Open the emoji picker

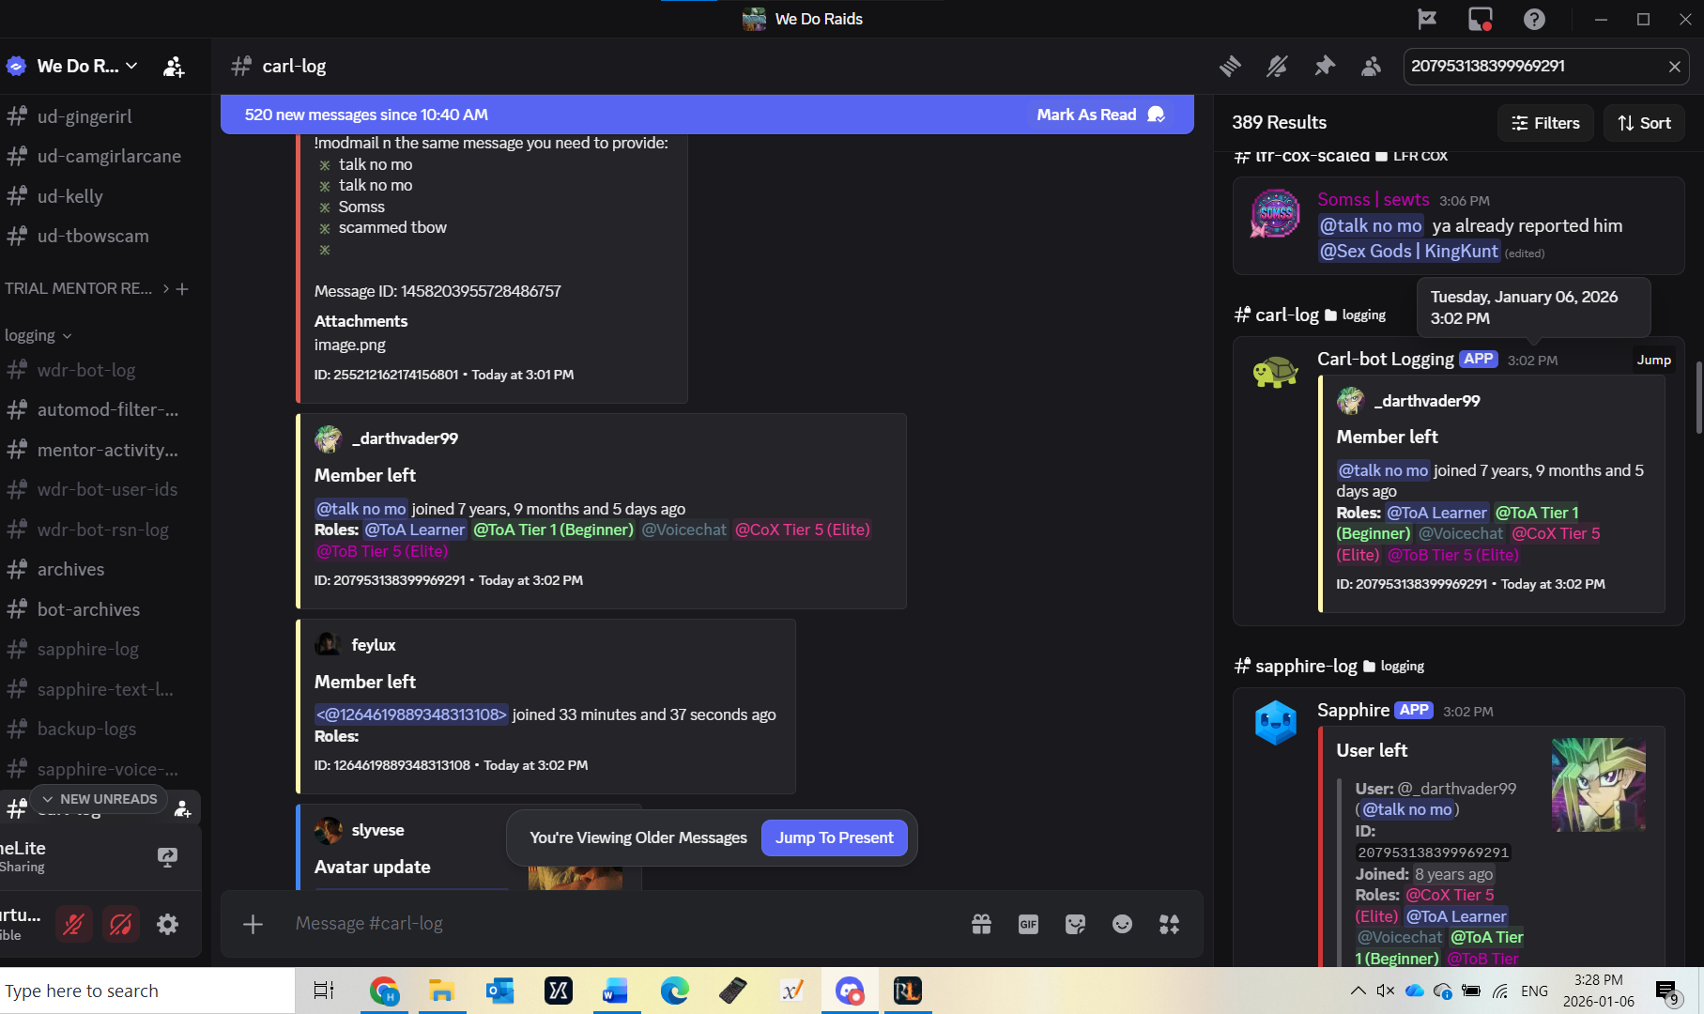coord(1122,925)
